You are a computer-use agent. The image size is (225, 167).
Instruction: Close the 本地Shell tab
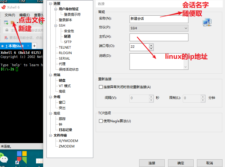(x=28, y=46)
